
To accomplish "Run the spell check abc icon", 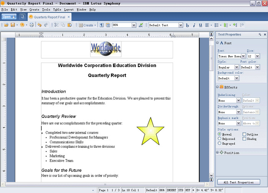I will pos(141,25).
